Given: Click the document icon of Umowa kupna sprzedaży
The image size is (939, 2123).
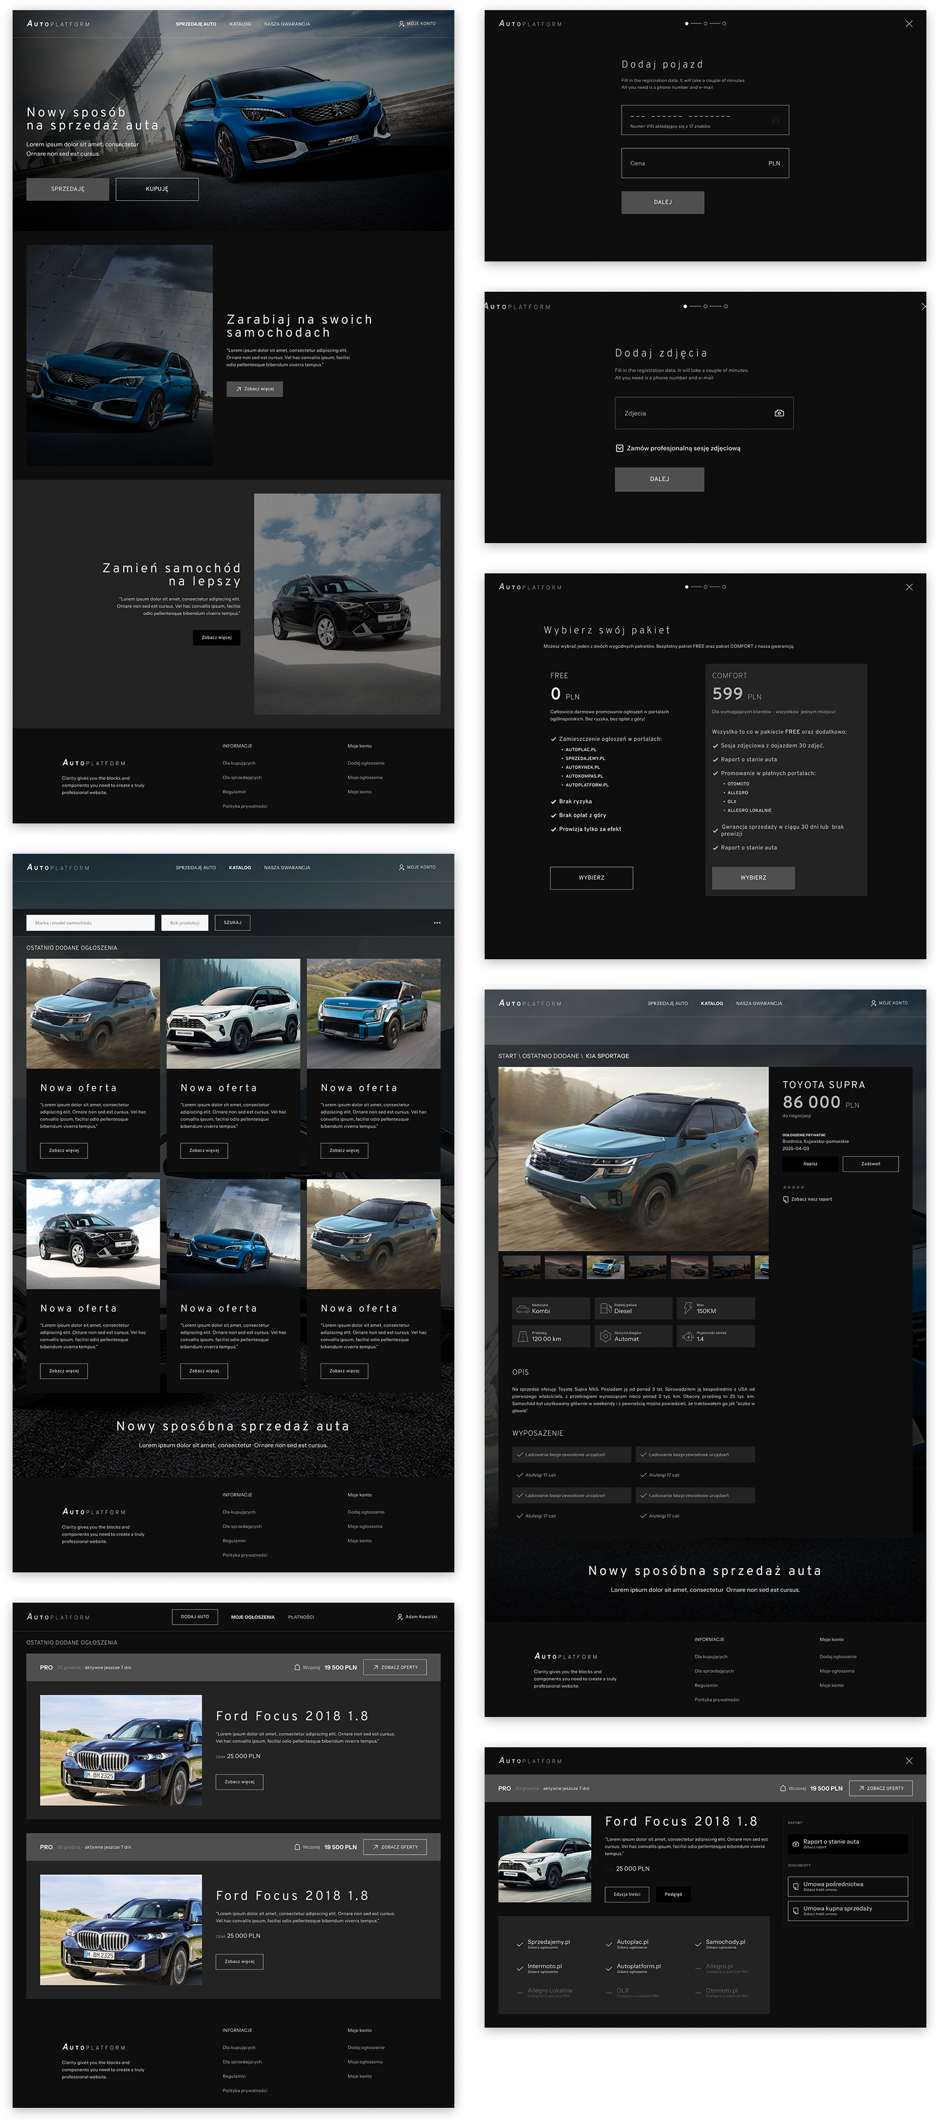Looking at the screenshot, I should 795,1910.
